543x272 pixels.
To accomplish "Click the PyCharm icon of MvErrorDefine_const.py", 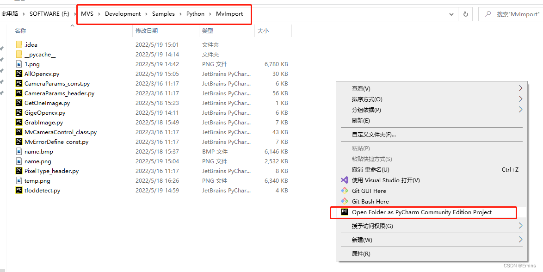I will point(19,142).
